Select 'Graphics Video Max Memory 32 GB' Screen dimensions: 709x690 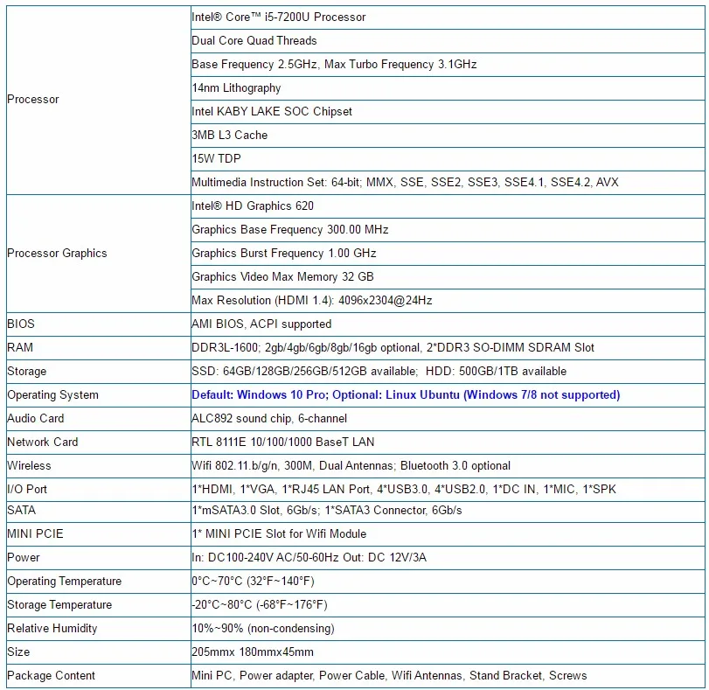pos(448,276)
